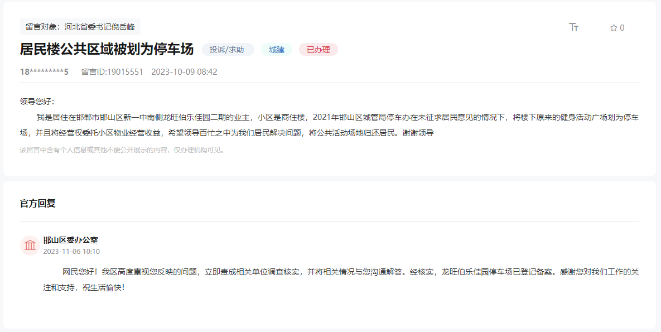Click the 邯山区委办公室 institution avatar icon
661x332 pixels.
point(30,245)
